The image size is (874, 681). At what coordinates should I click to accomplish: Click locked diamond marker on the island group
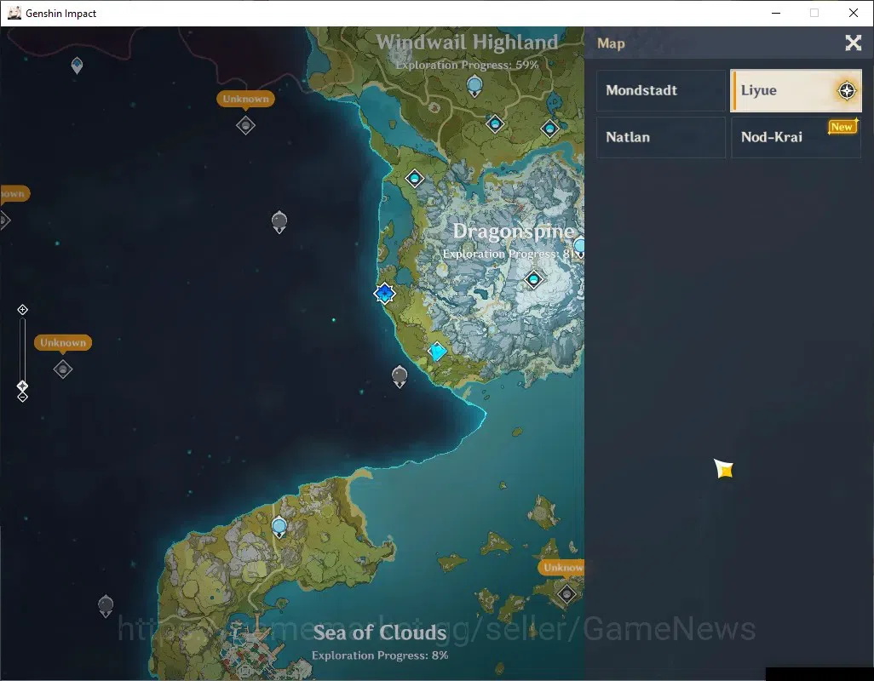tap(566, 594)
